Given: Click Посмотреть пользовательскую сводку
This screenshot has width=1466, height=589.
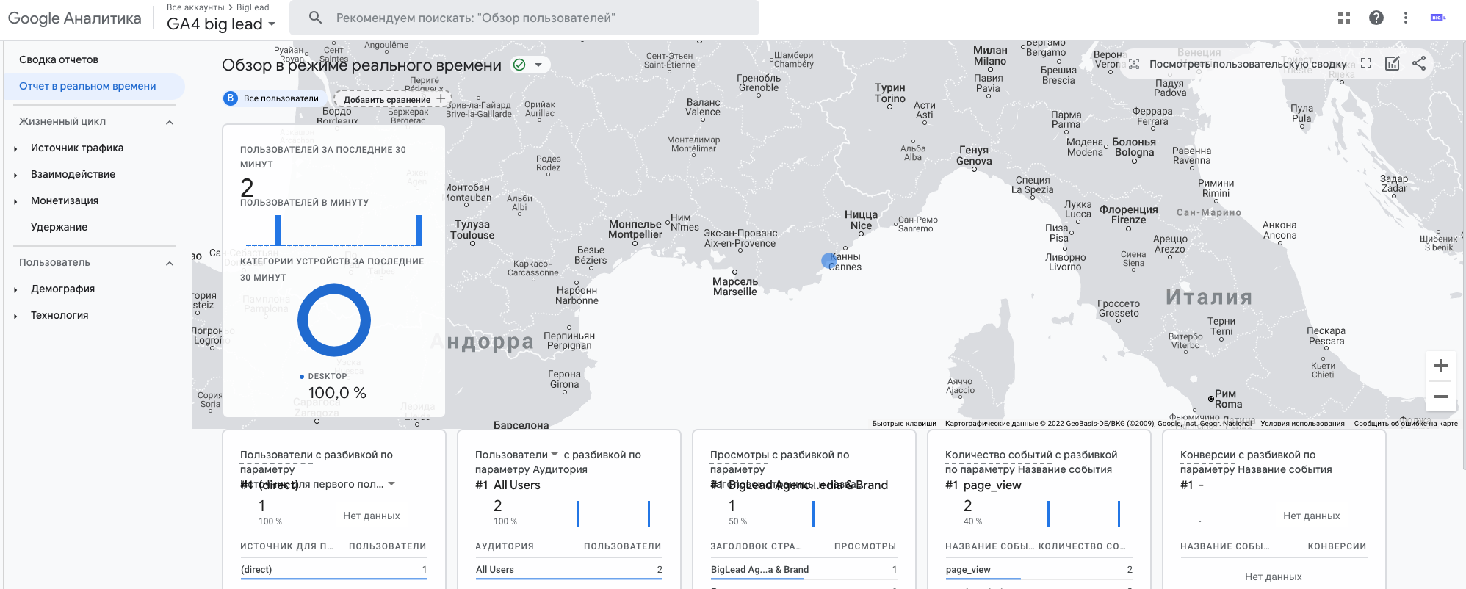Looking at the screenshot, I should click(x=1247, y=64).
